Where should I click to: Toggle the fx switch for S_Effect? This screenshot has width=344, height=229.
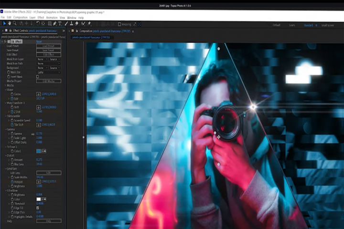(x=5, y=42)
